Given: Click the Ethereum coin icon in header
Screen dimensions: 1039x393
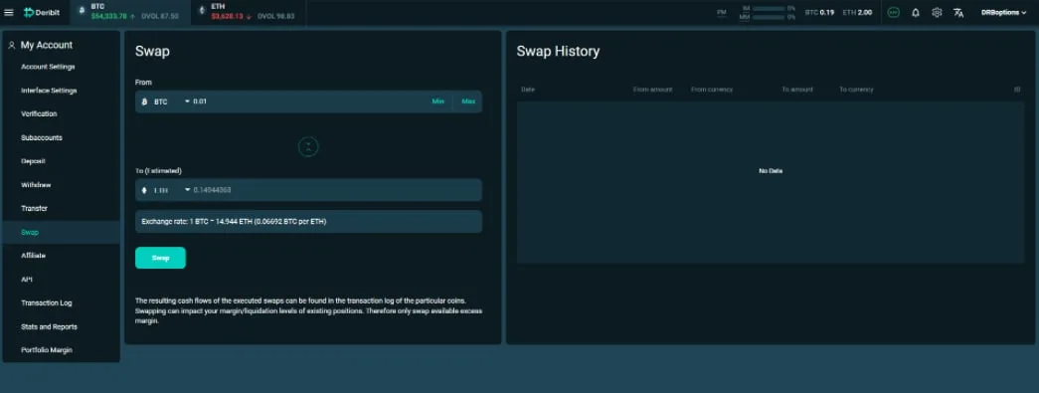Looking at the screenshot, I should [202, 11].
